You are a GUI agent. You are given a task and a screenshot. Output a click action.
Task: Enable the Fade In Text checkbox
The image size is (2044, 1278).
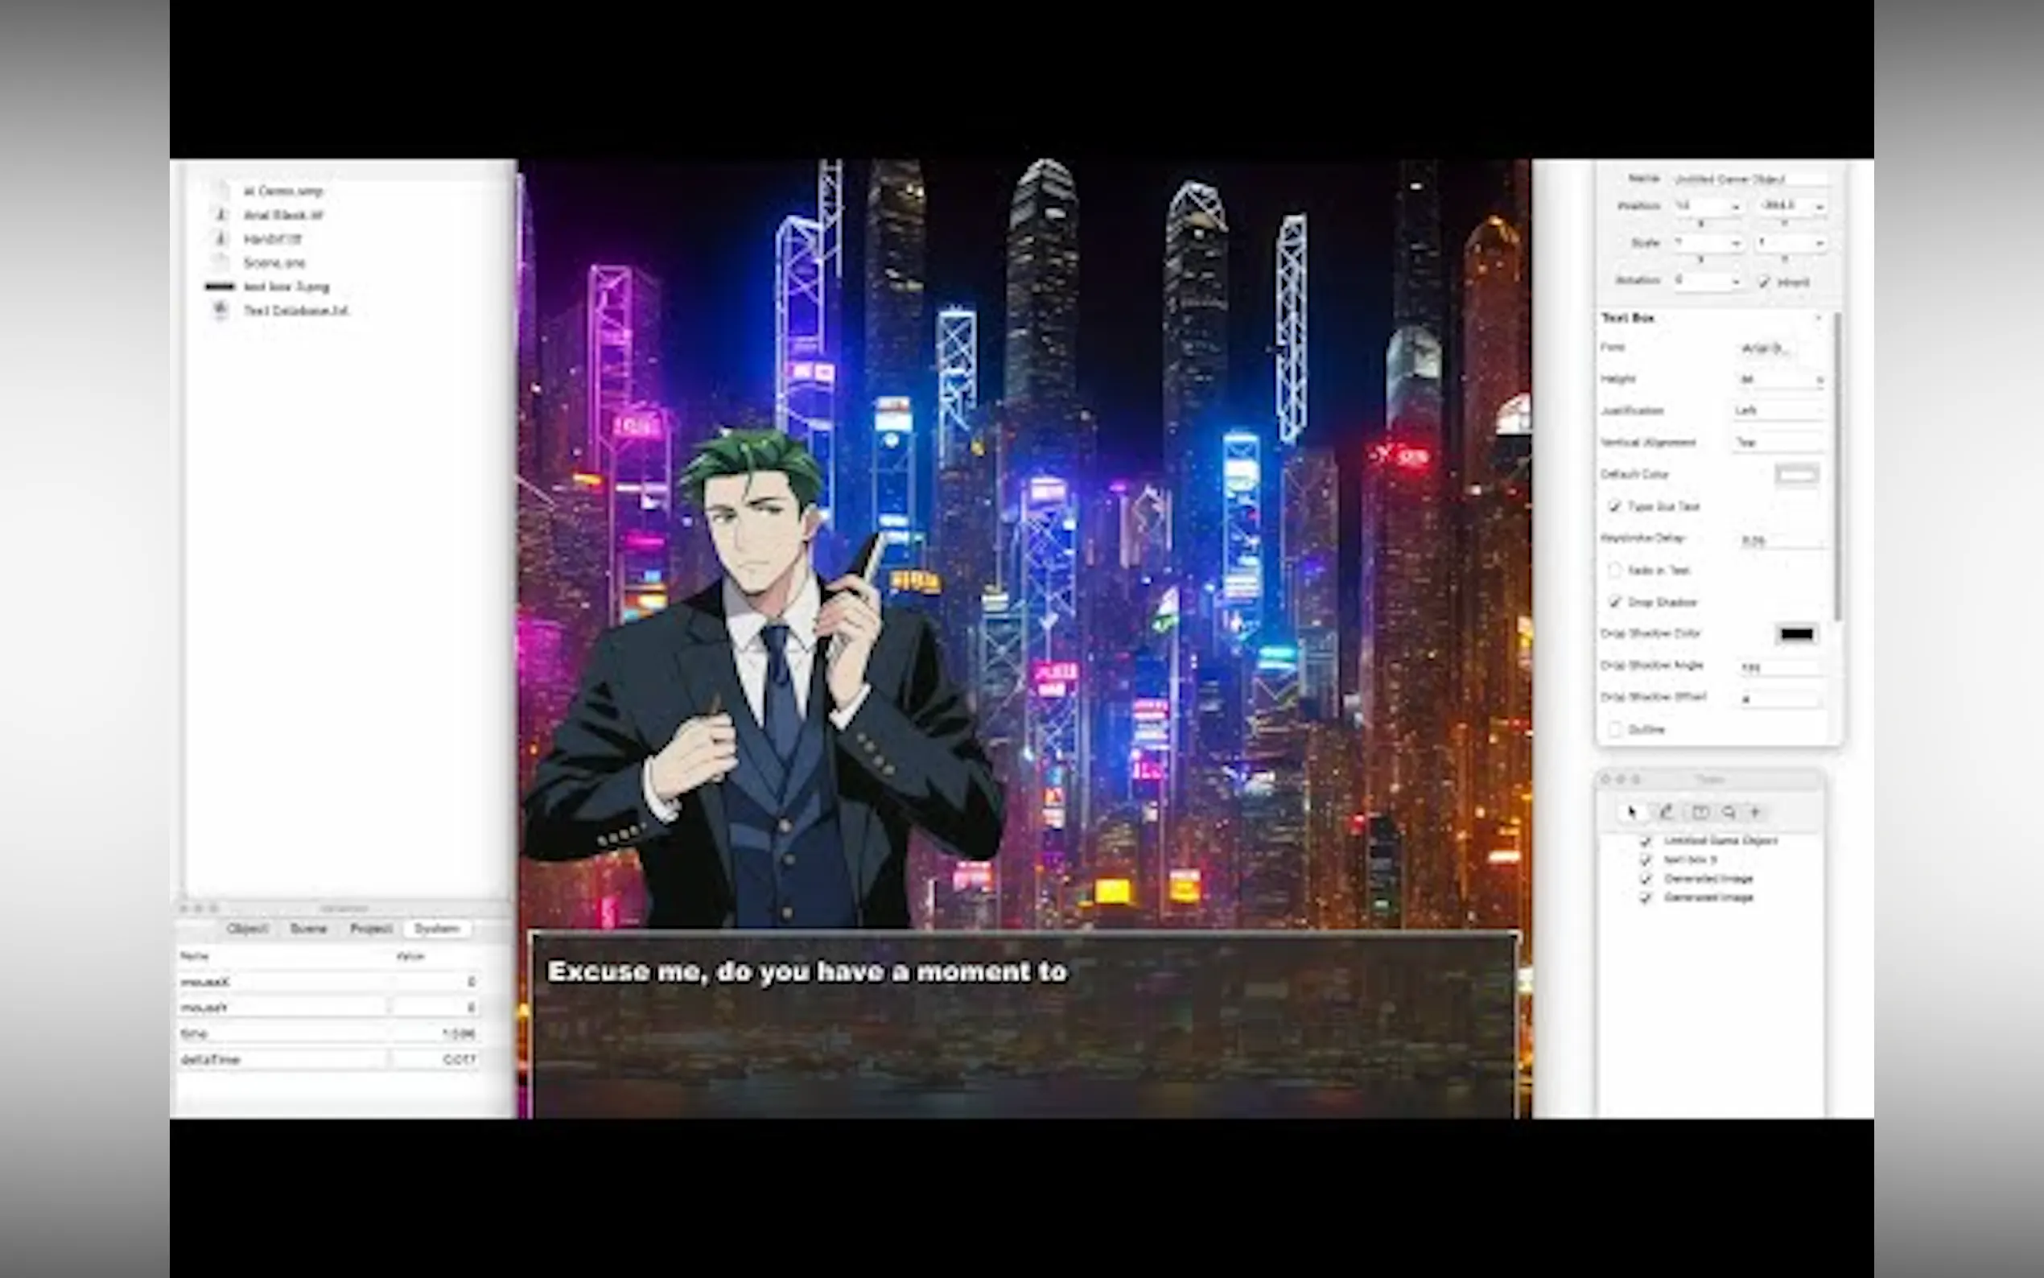click(x=1615, y=571)
